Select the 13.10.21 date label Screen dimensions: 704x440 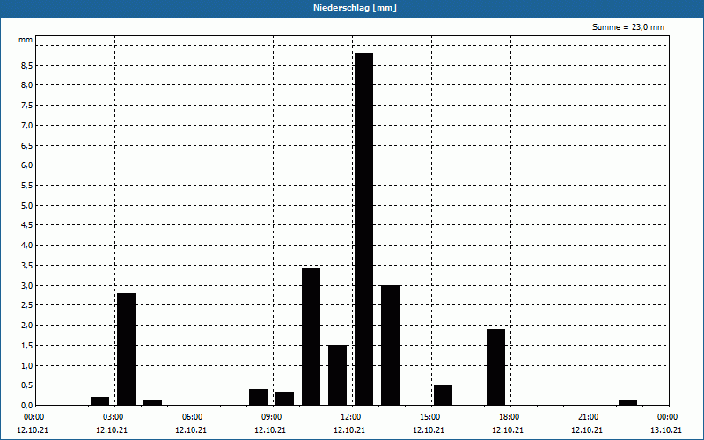pyautogui.click(x=666, y=429)
